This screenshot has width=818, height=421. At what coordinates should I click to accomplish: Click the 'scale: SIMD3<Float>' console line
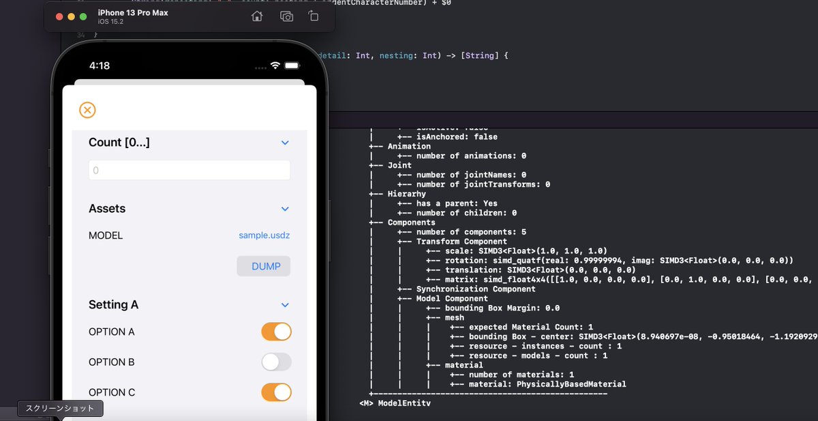pos(526,251)
